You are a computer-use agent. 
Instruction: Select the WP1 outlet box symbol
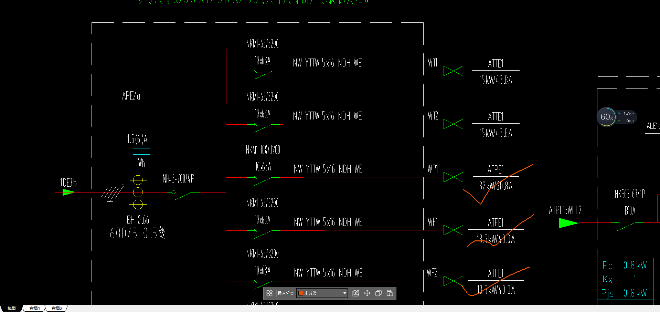pos(453,177)
